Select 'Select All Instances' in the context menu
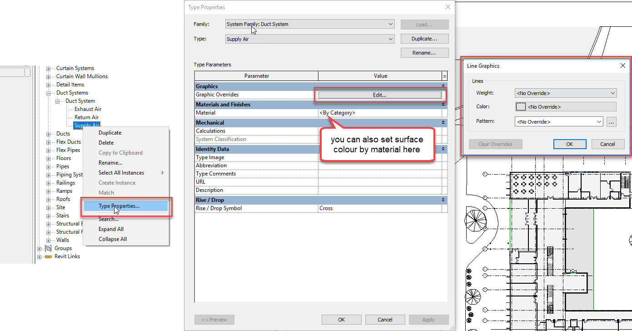This screenshot has width=632, height=331. tap(122, 172)
